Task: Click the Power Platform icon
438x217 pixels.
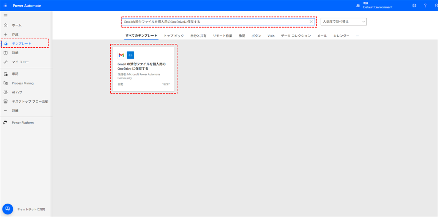Action: (x=5, y=123)
